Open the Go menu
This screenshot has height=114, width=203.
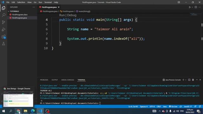(x=35, y=2)
